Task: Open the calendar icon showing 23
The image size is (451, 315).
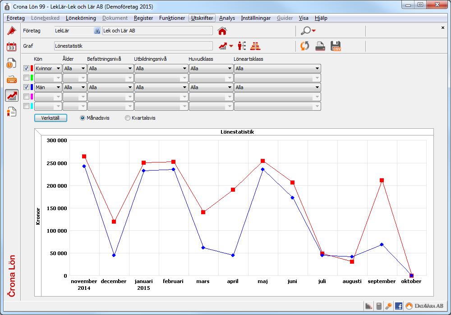Action: (12, 46)
